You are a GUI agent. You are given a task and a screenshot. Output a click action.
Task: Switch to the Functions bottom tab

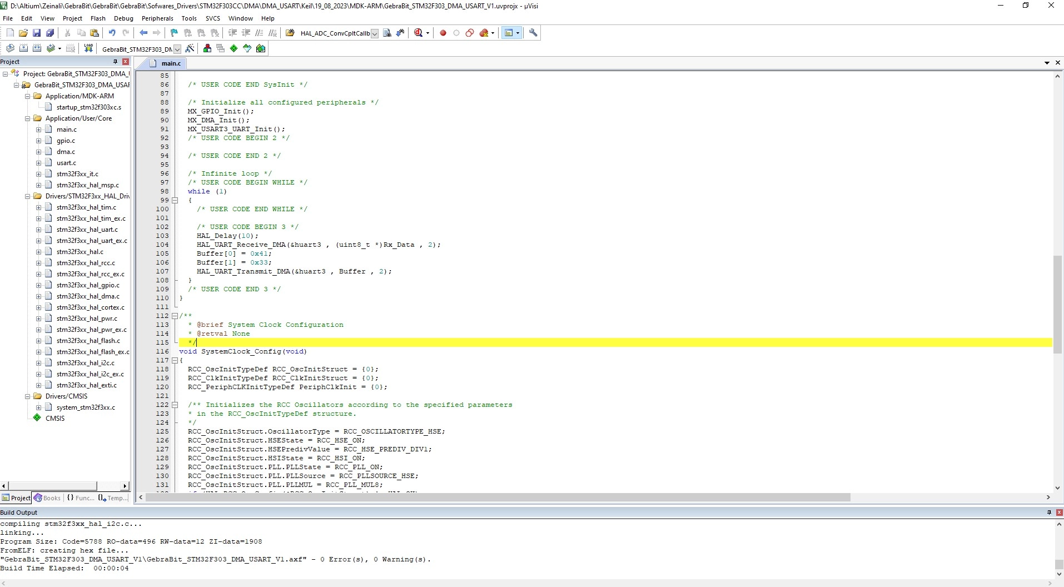(x=80, y=498)
